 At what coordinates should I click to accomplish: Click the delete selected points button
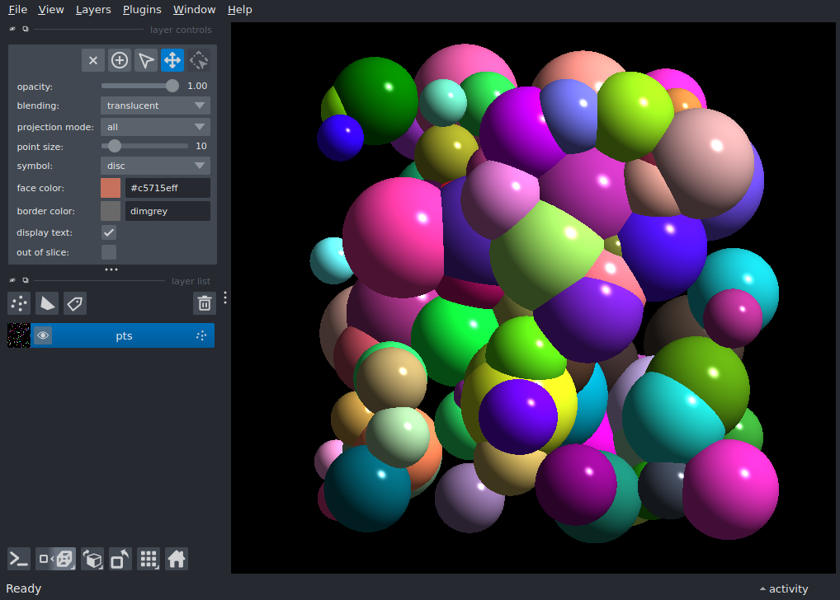pos(93,60)
